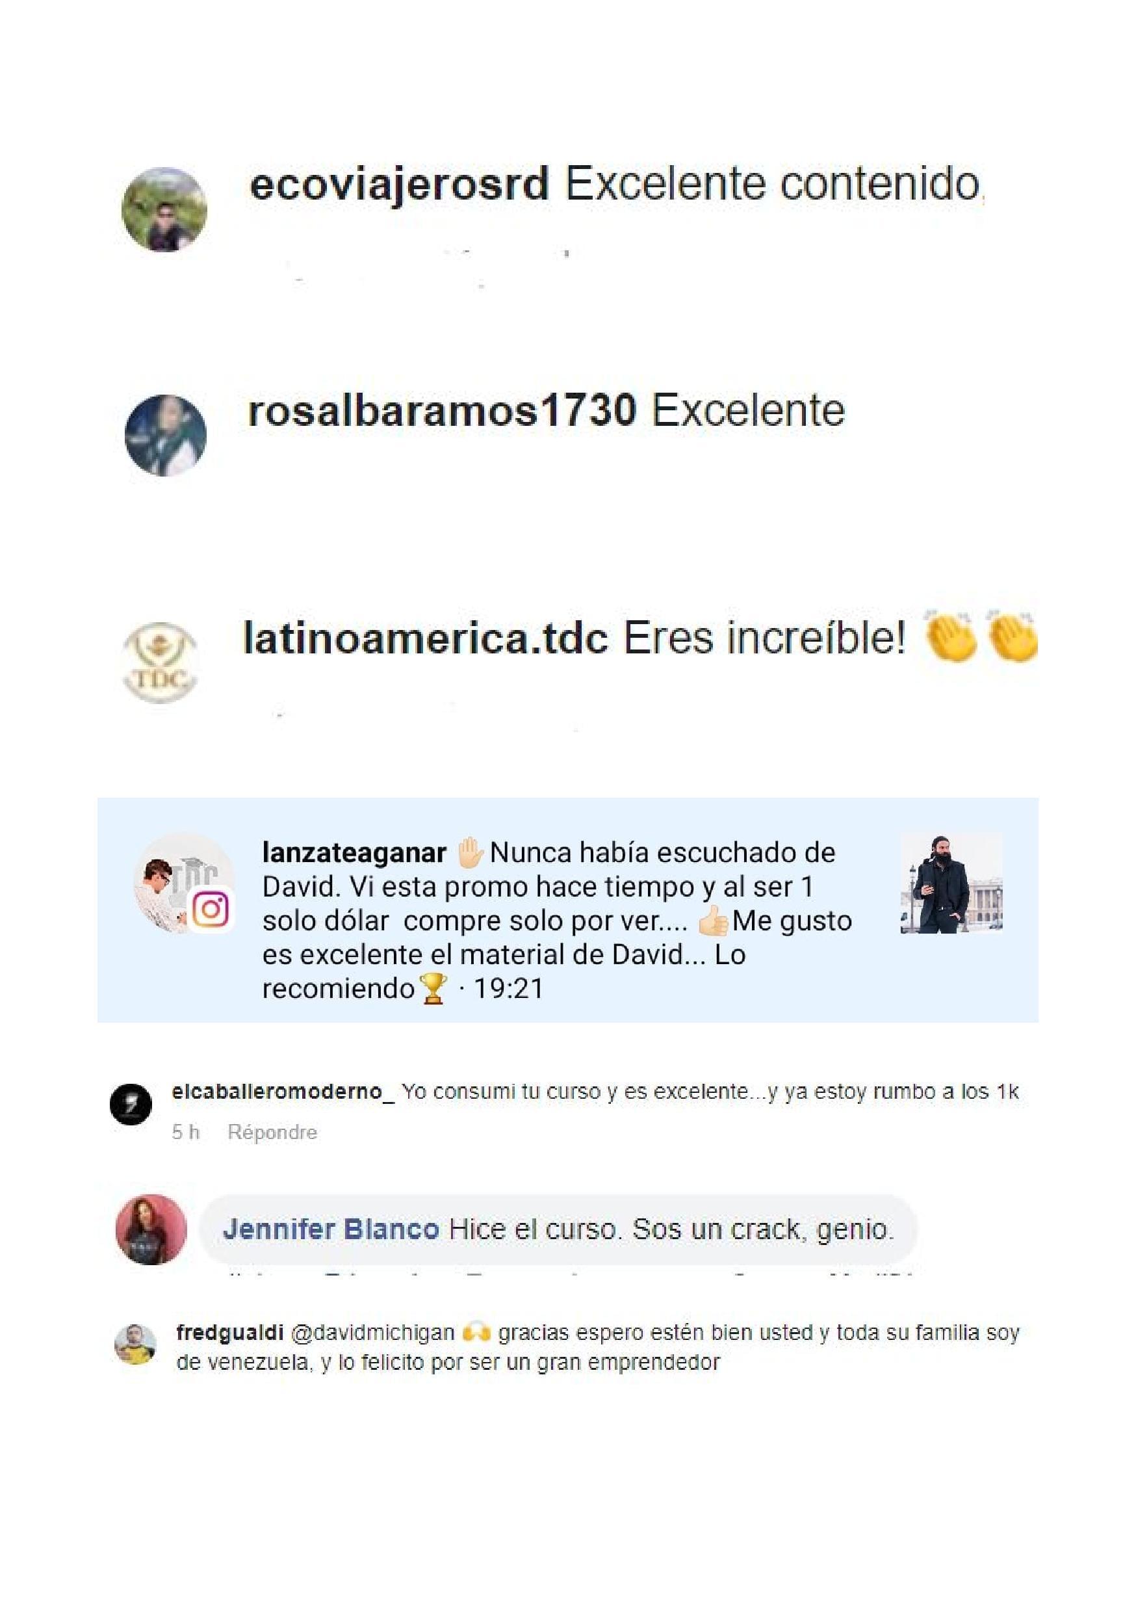
Task: Click the trophy emoji after recomiendo
Action: [x=432, y=988]
